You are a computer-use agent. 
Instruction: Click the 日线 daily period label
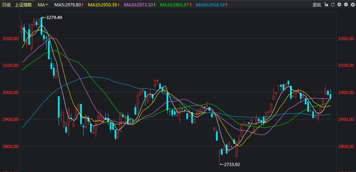(x=6, y=5)
